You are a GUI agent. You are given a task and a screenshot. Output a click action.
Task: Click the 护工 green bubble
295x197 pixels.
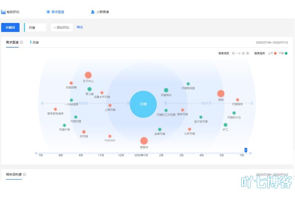coord(225,125)
